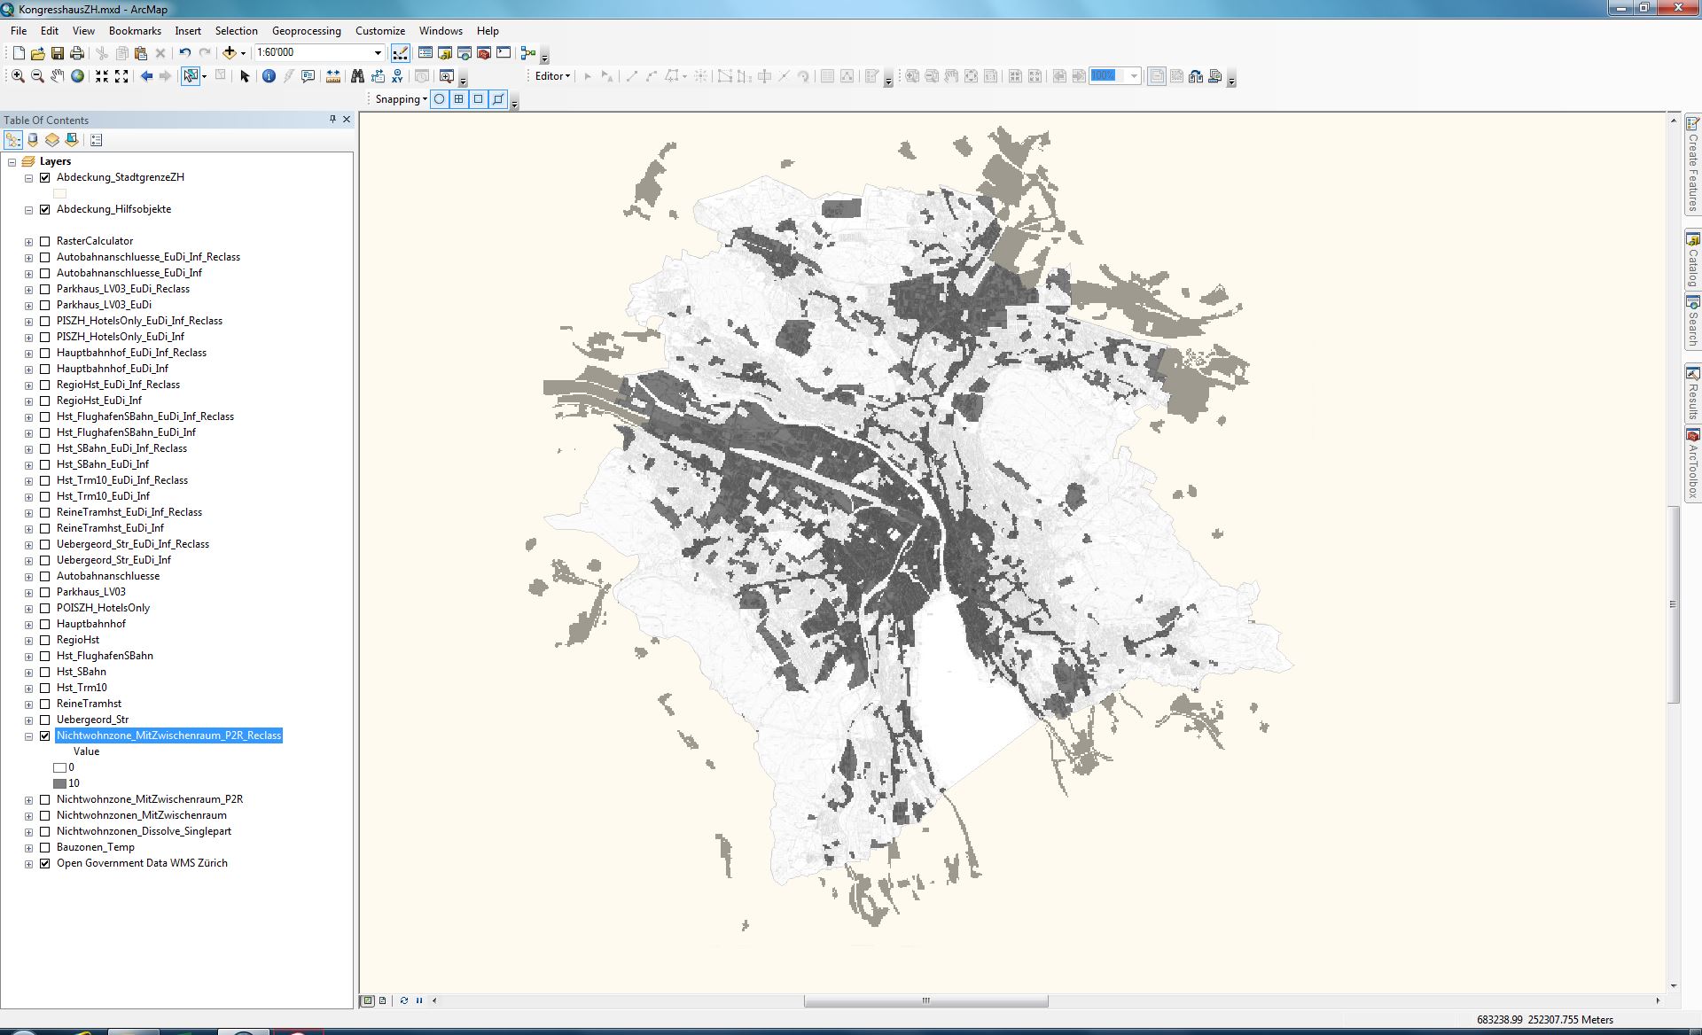The height and width of the screenshot is (1035, 1702).
Task: Open the Editor Toolbar icon
Action: 401,53
